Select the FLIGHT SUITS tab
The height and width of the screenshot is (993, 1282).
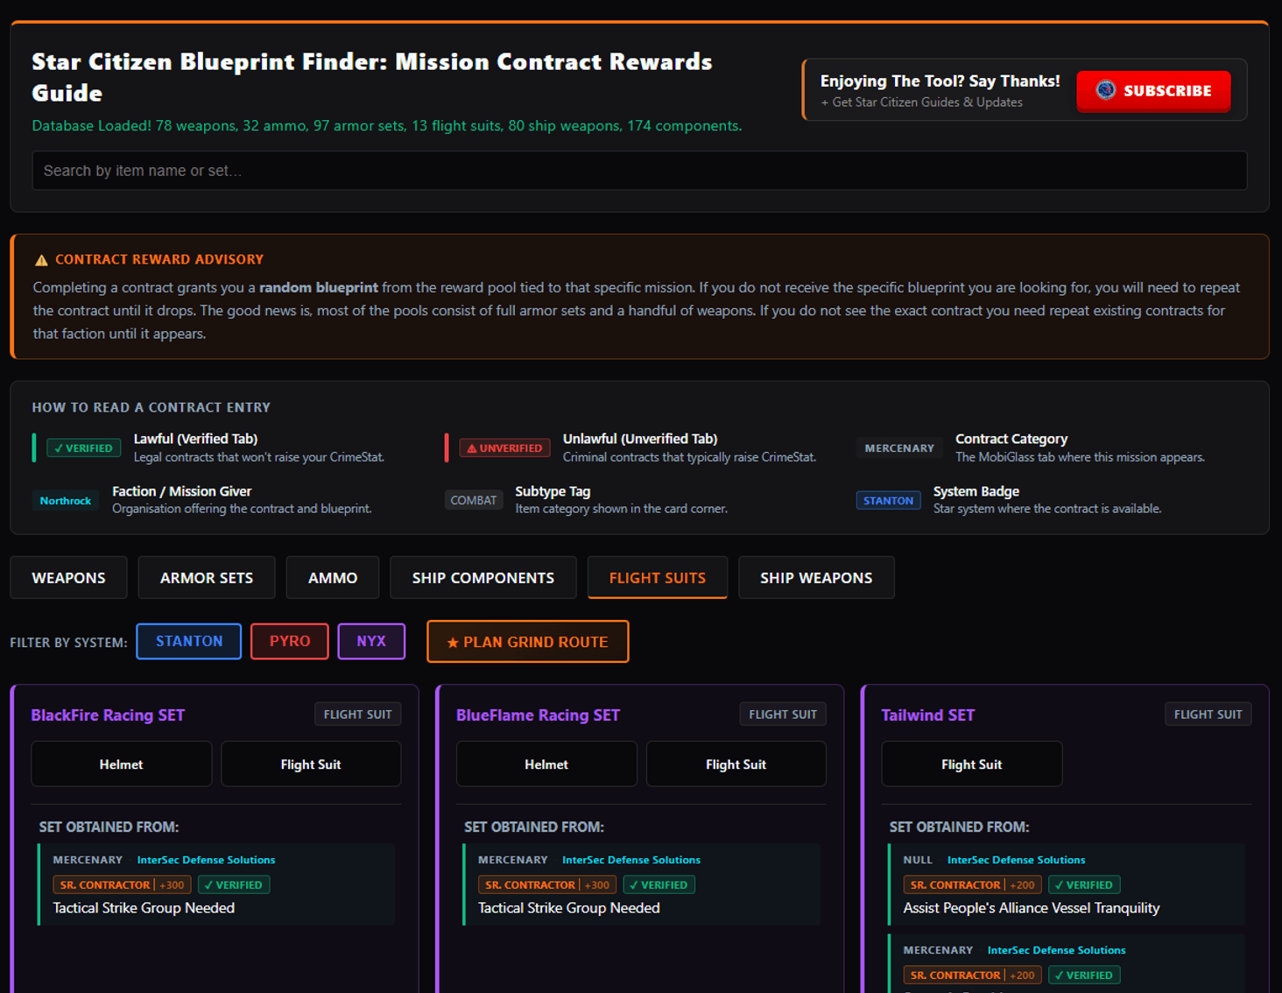(x=658, y=578)
